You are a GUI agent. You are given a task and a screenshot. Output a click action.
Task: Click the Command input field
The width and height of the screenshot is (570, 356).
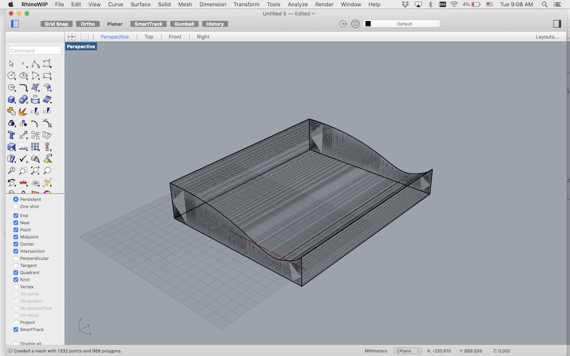35,51
